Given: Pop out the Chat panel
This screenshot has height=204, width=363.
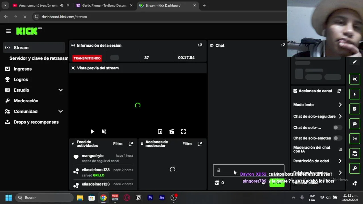Looking at the screenshot, I should pyautogui.click(x=283, y=45).
